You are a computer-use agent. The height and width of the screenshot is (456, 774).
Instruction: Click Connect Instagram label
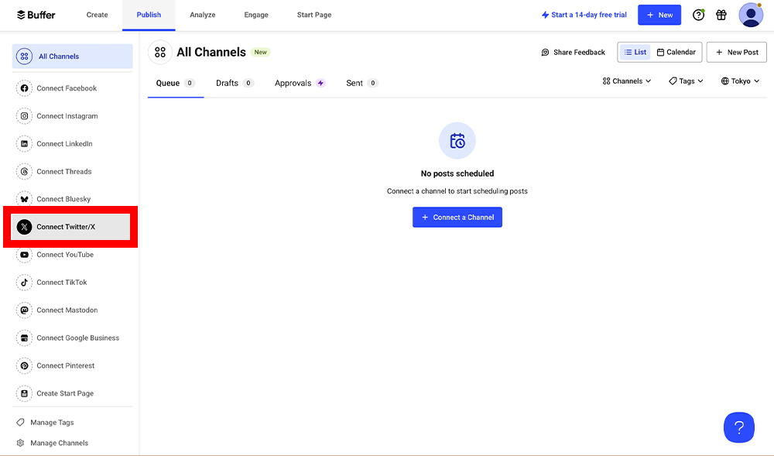[x=67, y=116]
